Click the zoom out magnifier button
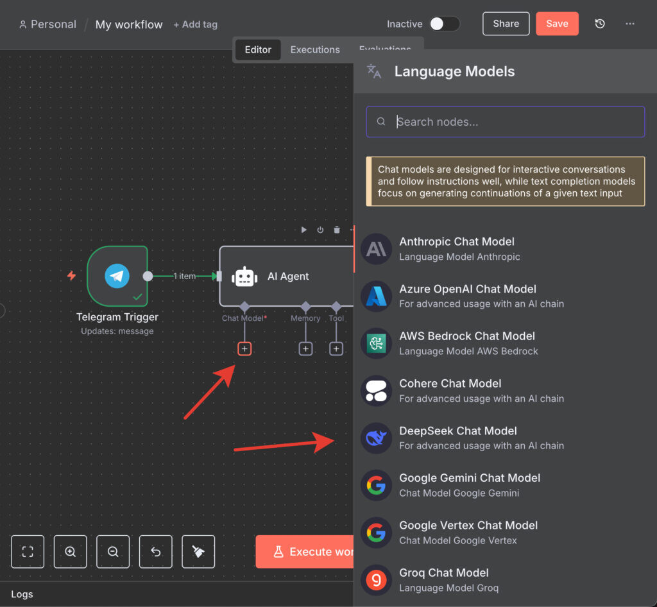The width and height of the screenshot is (657, 607). pyautogui.click(x=113, y=552)
